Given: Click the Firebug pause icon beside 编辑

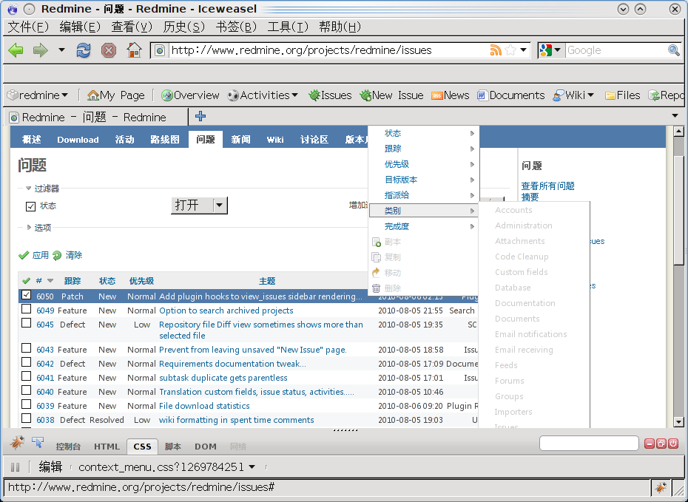Looking at the screenshot, I should point(15,467).
